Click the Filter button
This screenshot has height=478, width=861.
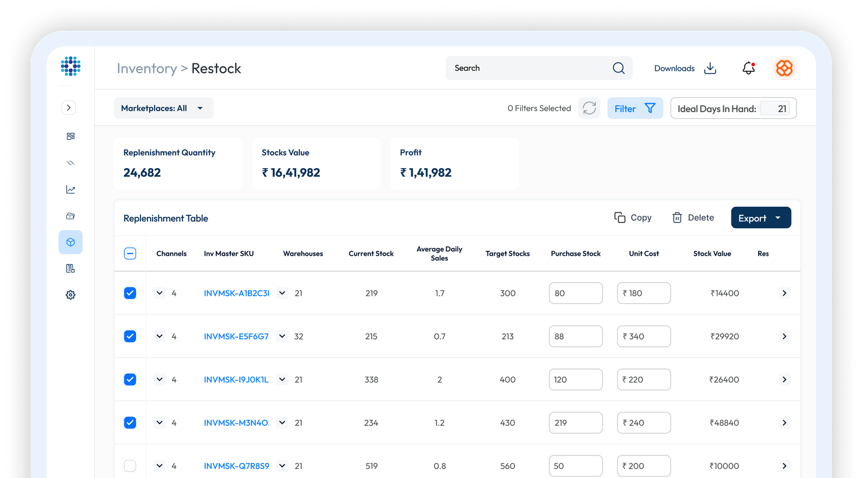point(634,108)
